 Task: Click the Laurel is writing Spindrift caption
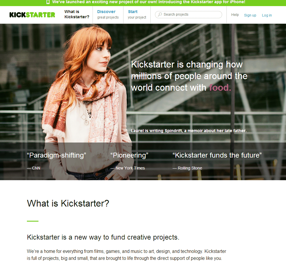pyautogui.click(x=189, y=131)
